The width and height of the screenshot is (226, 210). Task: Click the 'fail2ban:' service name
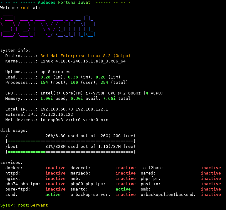[x=152, y=168]
